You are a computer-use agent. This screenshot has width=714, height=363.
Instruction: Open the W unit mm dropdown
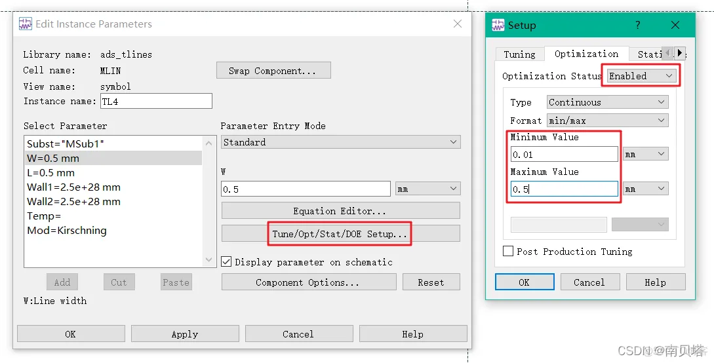[x=428, y=189]
